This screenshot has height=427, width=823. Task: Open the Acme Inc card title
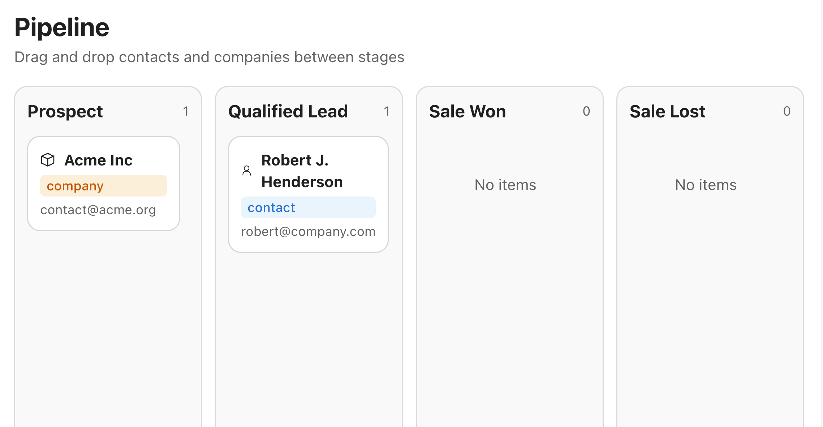pos(98,160)
